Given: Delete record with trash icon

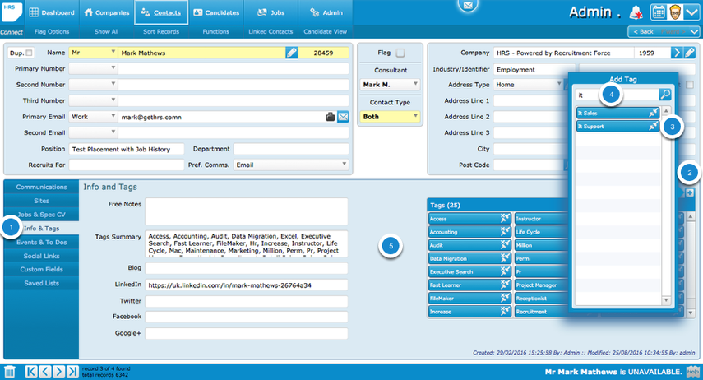Looking at the screenshot, I should click(x=10, y=372).
